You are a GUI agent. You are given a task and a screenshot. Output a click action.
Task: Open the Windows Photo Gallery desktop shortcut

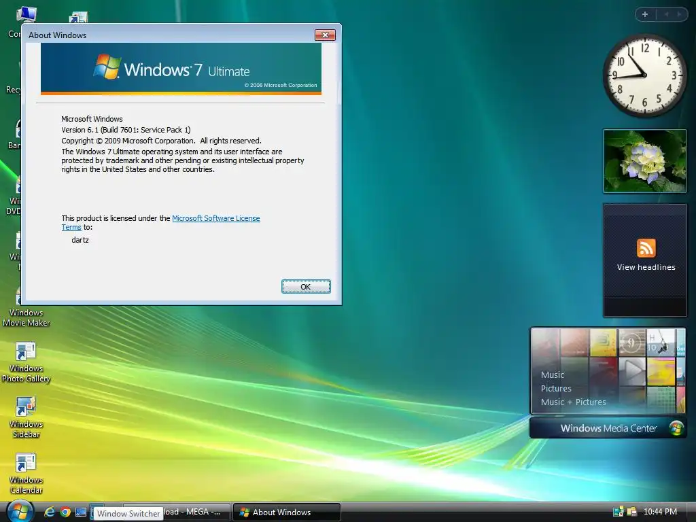tap(26, 363)
